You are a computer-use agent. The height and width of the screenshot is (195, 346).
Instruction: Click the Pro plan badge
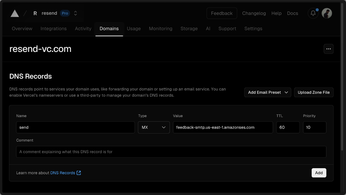coord(65,13)
